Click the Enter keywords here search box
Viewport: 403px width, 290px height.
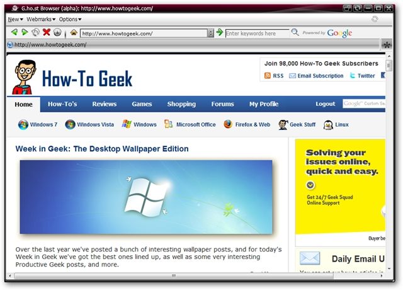coord(257,33)
